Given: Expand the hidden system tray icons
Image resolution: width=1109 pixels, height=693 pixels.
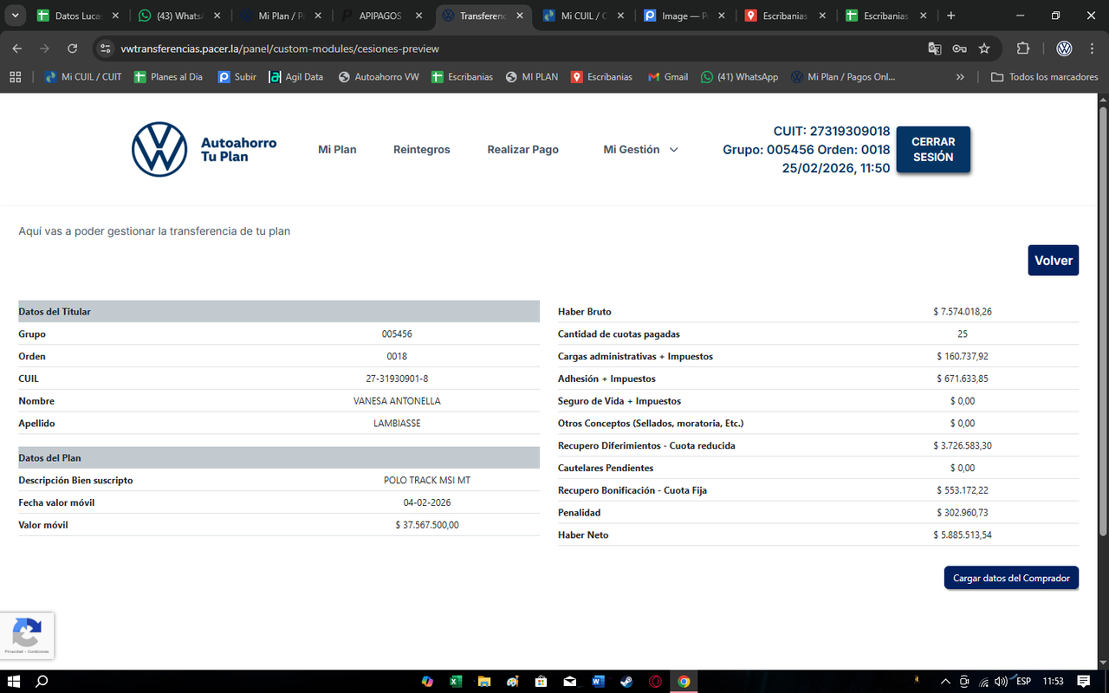Looking at the screenshot, I should pos(945,682).
